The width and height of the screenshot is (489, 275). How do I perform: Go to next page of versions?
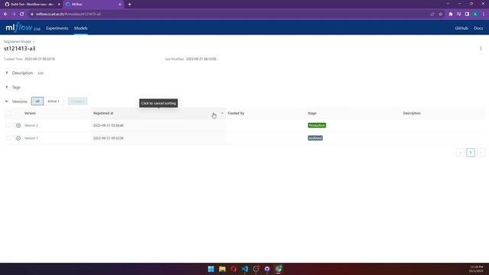point(481,153)
